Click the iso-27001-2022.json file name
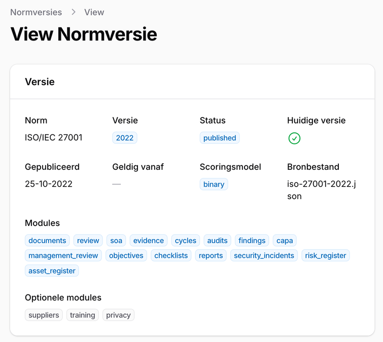This screenshot has height=342, width=383. pos(322,190)
